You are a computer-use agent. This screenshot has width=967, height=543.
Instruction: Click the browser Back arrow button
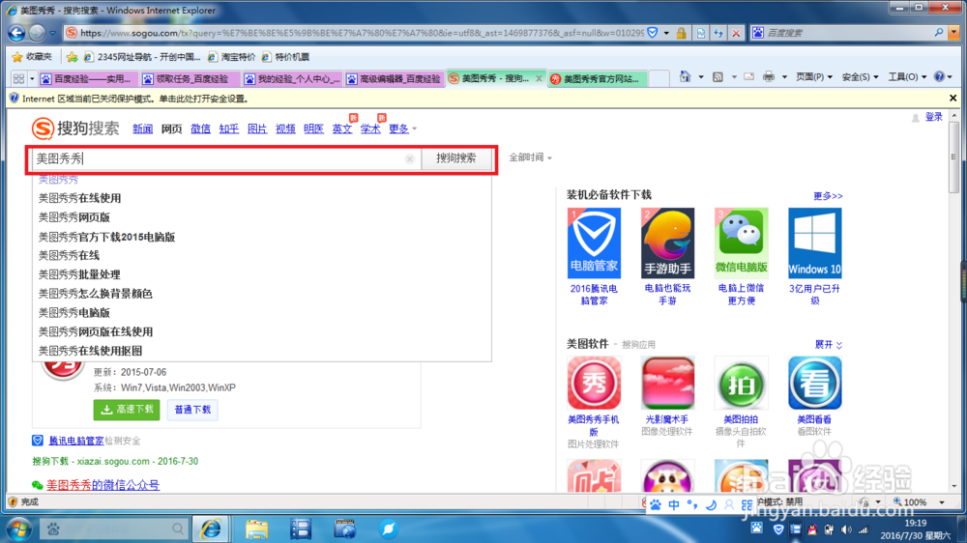click(16, 33)
